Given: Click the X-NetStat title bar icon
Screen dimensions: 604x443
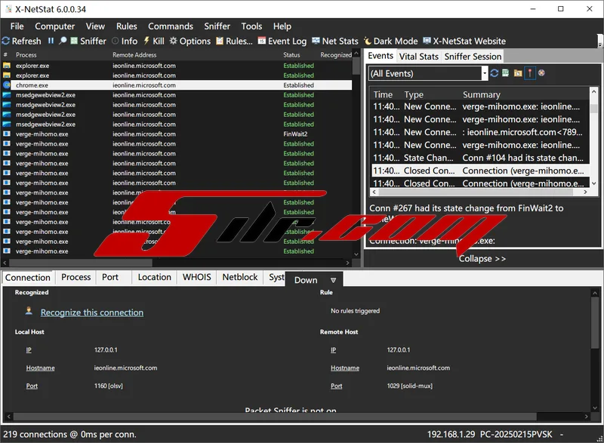Looking at the screenshot, I should coord(8,9).
